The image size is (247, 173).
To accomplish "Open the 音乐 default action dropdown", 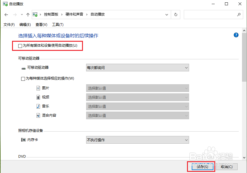I will click(x=186, y=106).
